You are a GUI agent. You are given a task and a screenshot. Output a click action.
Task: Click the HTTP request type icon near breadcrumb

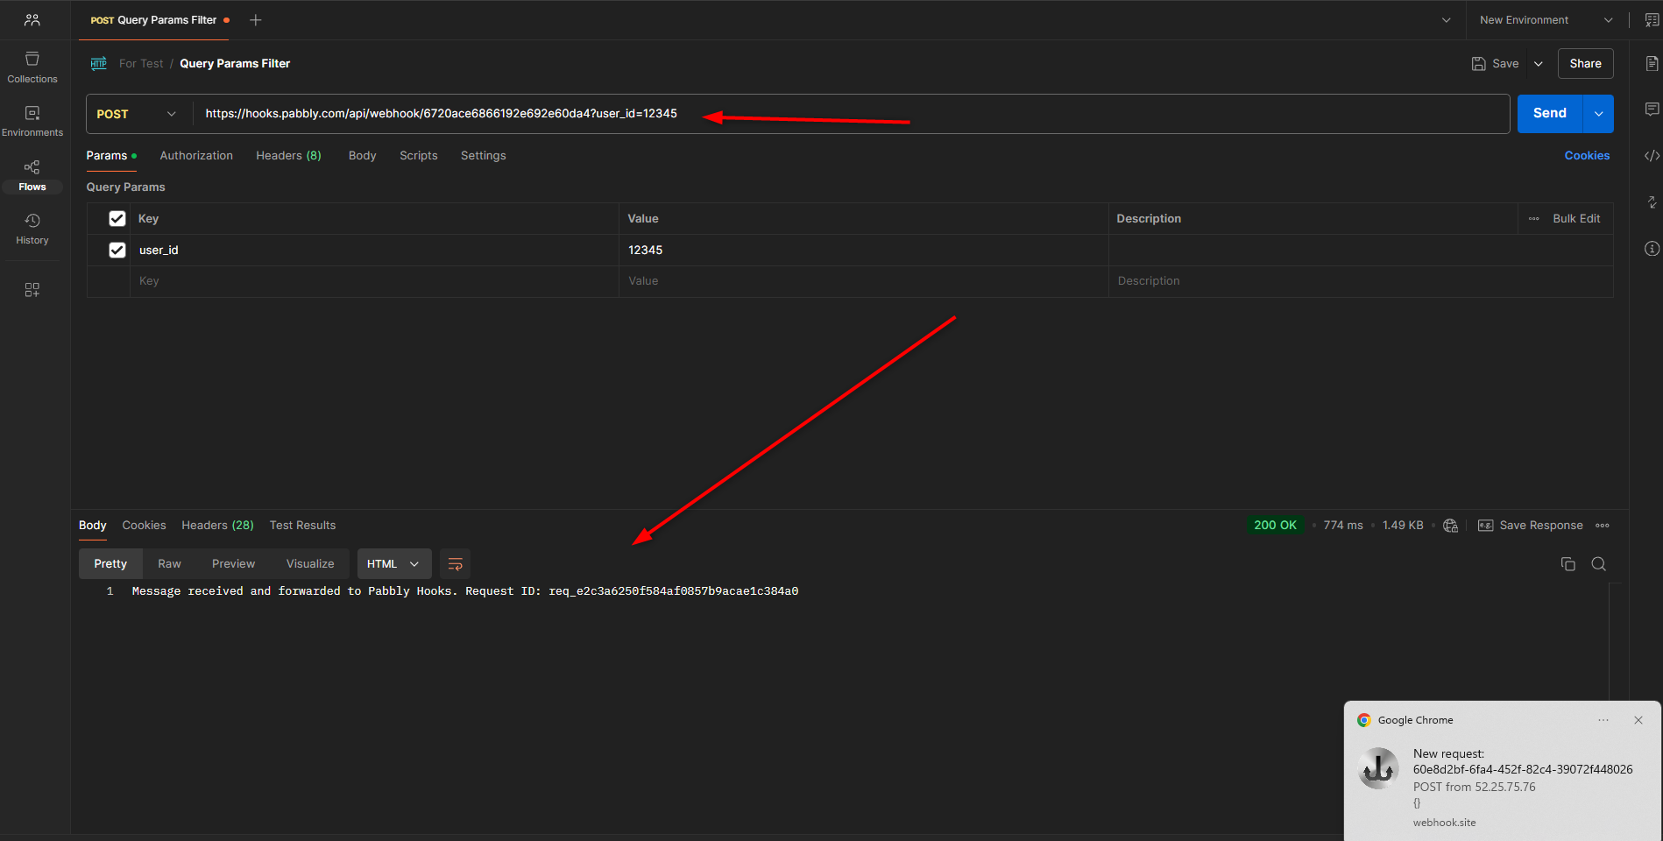99,63
